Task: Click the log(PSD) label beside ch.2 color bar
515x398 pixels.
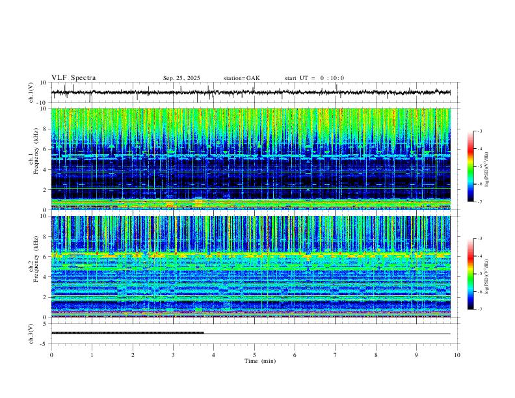Action: (487, 277)
